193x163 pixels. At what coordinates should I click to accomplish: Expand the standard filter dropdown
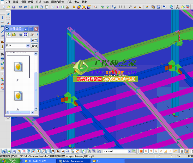(x=129, y=151)
